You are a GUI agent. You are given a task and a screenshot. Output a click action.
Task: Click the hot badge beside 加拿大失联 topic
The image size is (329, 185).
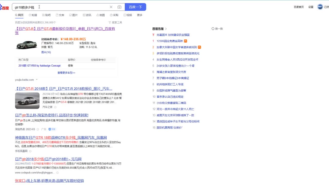[199, 47]
